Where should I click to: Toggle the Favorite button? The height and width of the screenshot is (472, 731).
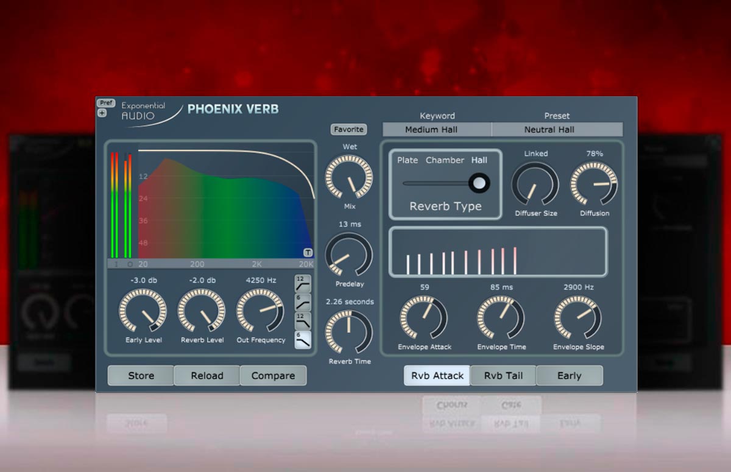point(348,129)
